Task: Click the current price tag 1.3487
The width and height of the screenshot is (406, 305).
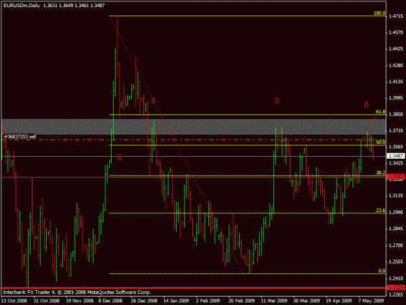Action: coord(396,155)
